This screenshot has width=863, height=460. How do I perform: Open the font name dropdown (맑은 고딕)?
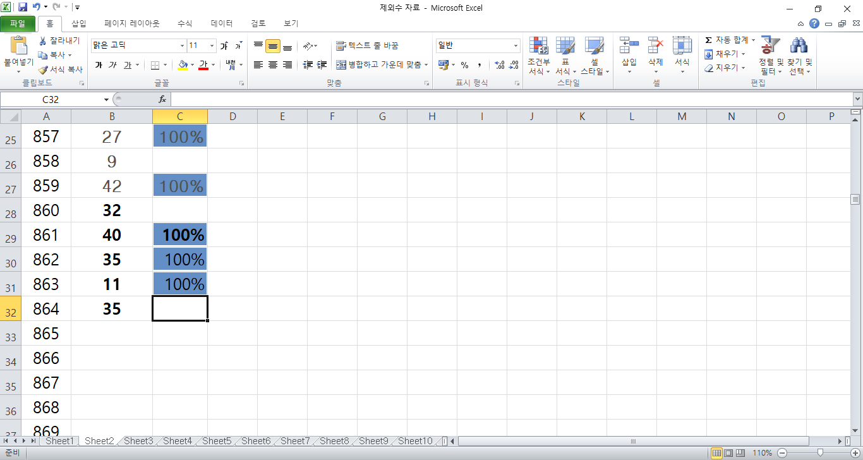pyautogui.click(x=182, y=46)
